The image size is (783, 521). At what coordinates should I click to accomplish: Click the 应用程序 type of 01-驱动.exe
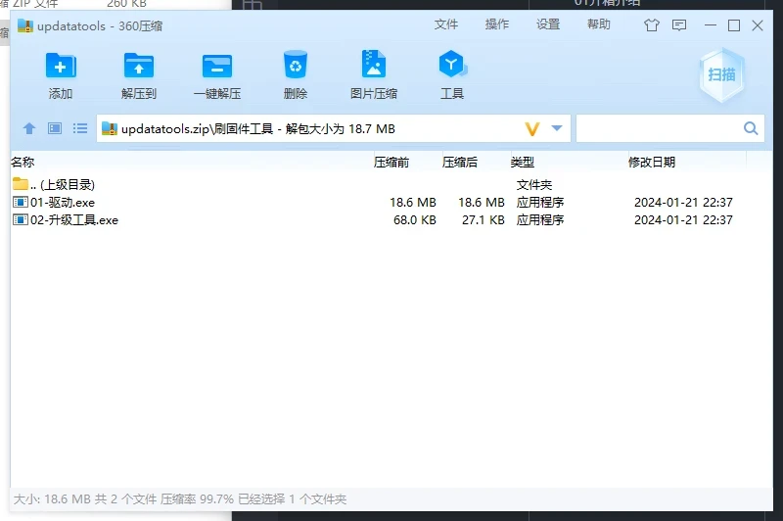(540, 203)
